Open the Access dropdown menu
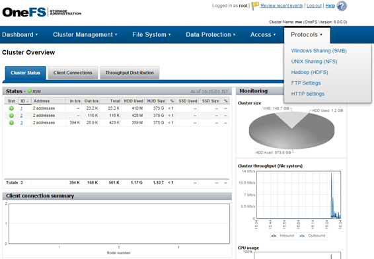 [263, 34]
